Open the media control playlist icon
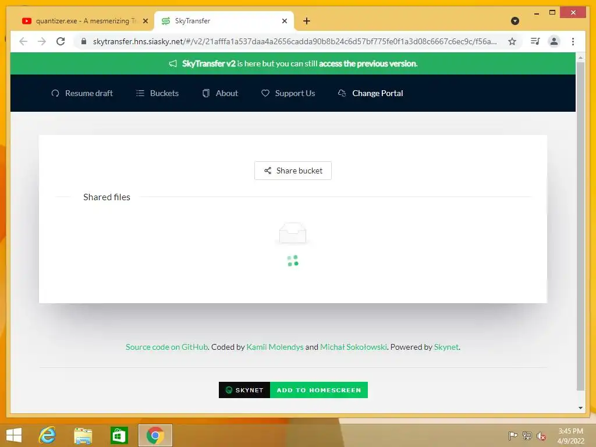596x447 pixels. (535, 41)
